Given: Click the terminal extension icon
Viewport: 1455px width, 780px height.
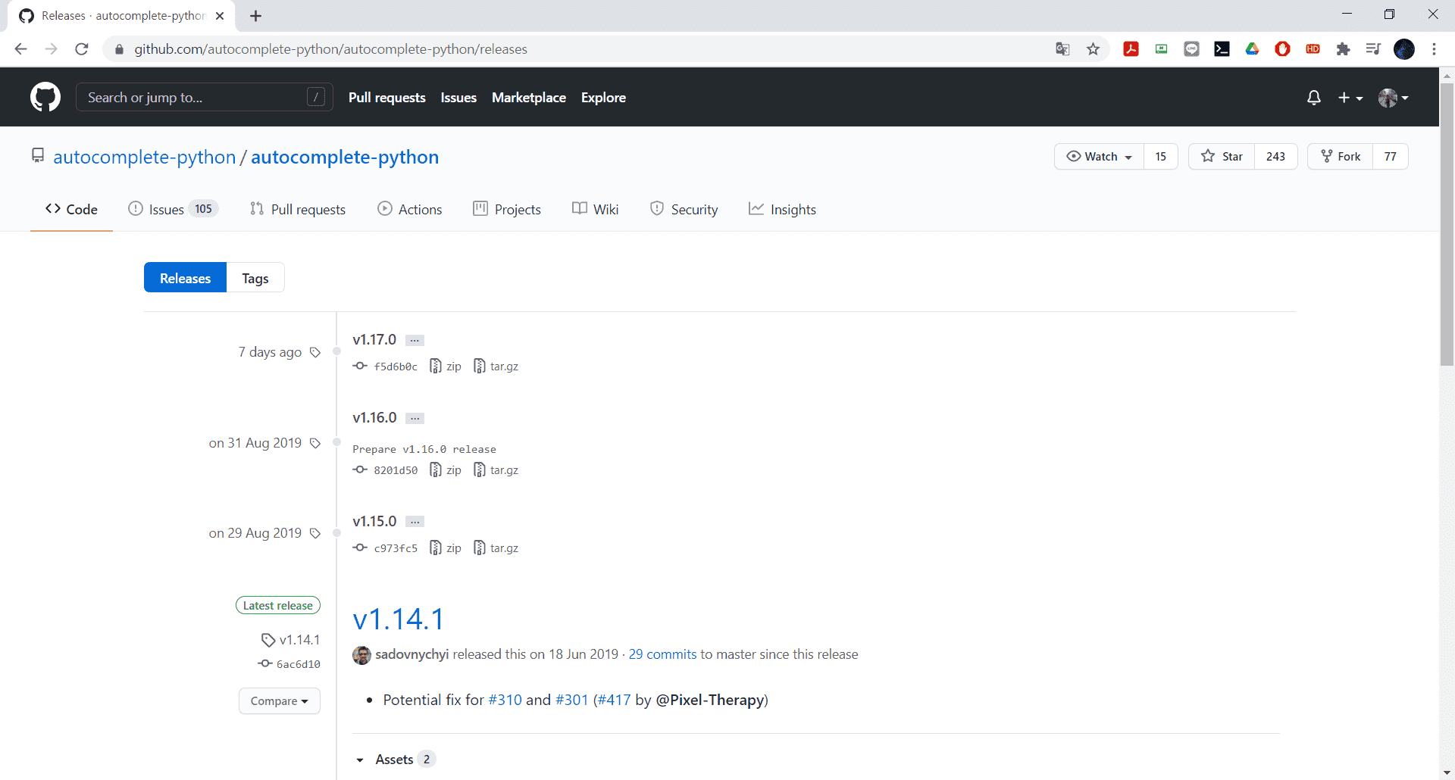Looking at the screenshot, I should click(1222, 49).
